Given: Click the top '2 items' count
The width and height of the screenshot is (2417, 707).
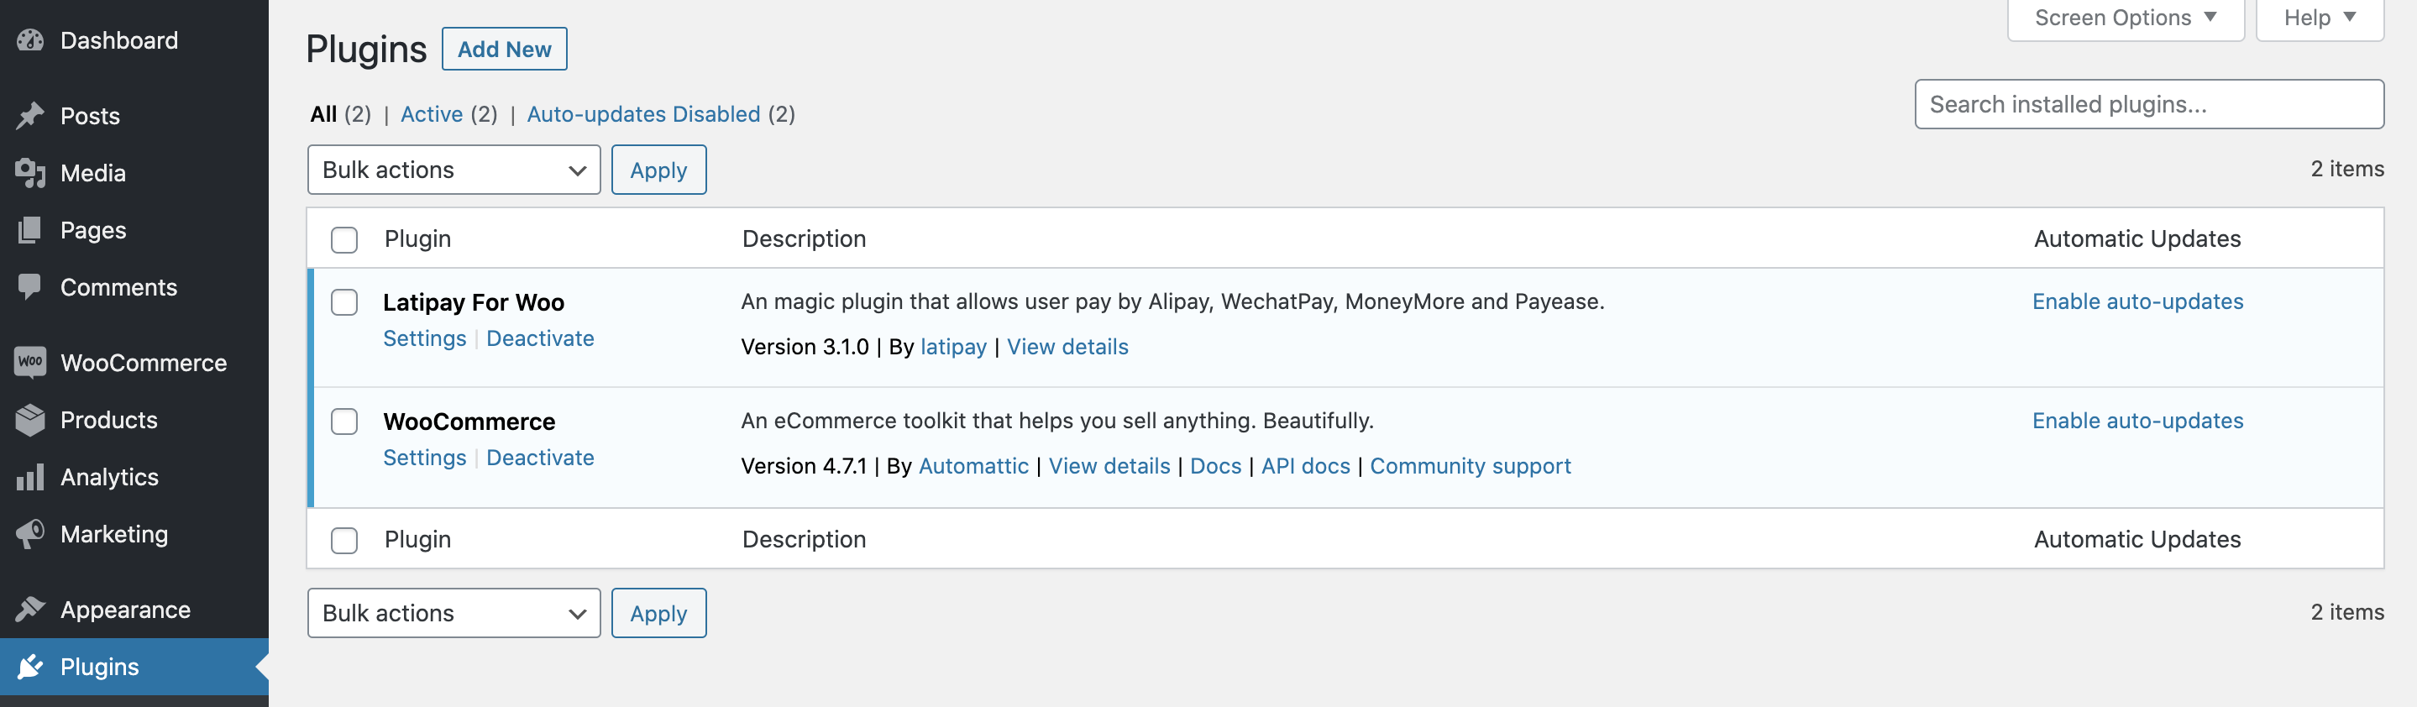Looking at the screenshot, I should [2346, 169].
